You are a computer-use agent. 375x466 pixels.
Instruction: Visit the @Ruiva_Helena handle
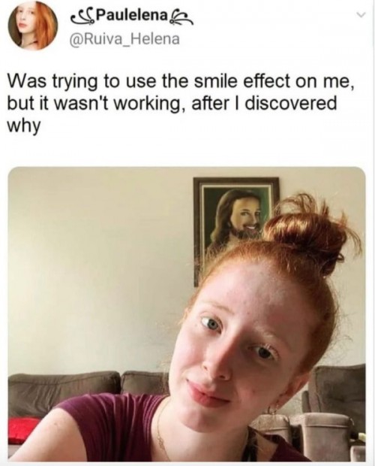point(124,39)
